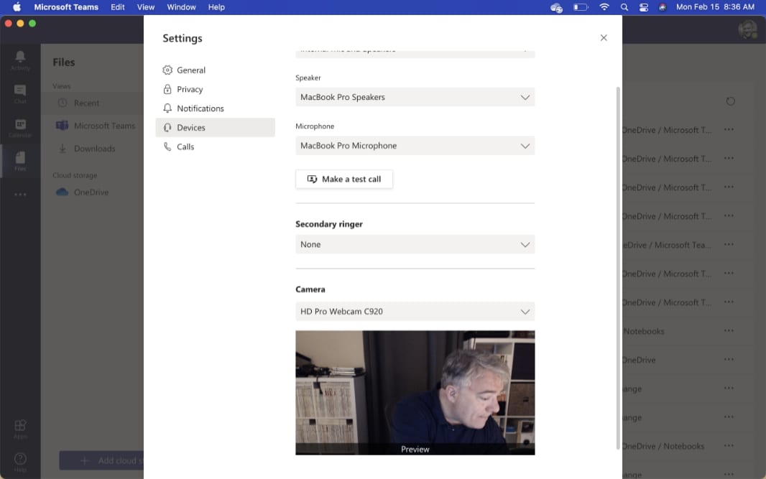Image resolution: width=766 pixels, height=479 pixels.
Task: Close the Settings dialog with X
Action: tap(604, 38)
